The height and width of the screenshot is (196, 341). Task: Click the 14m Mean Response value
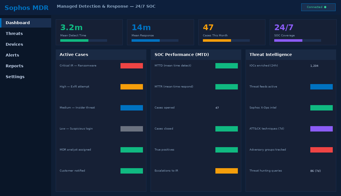tap(141, 28)
